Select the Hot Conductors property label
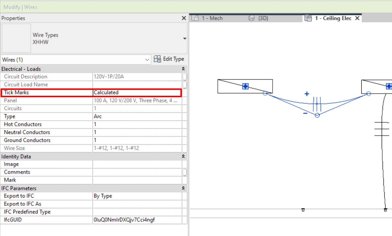This screenshot has width=392, height=236. point(23,124)
